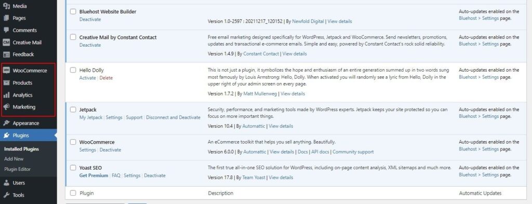Click the Analytics bar chart icon
Screen dimensions: 532x204
pyautogui.click(x=6, y=95)
